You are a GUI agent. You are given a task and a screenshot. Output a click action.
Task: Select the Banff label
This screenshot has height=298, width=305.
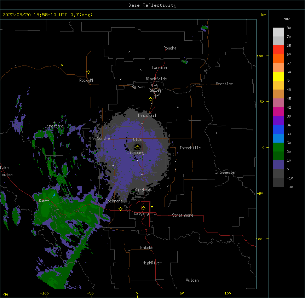point(44,201)
